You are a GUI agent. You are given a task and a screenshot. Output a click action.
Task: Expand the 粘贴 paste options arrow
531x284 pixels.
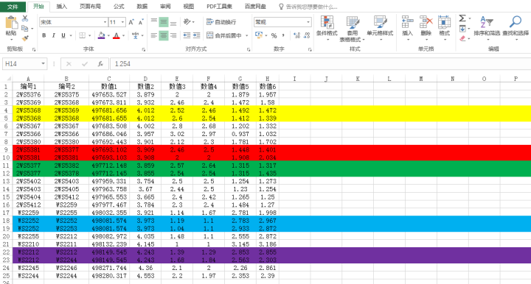click(11, 40)
